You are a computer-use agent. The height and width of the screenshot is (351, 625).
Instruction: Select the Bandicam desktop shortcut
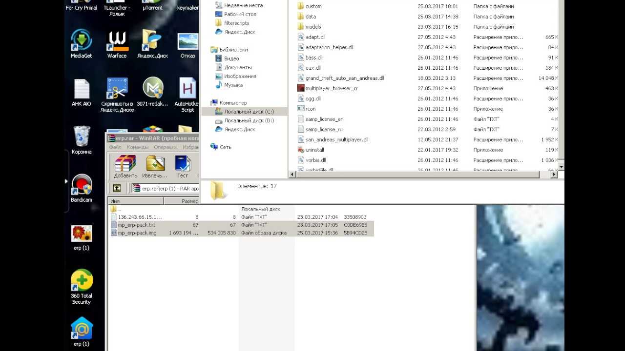pyautogui.click(x=82, y=188)
